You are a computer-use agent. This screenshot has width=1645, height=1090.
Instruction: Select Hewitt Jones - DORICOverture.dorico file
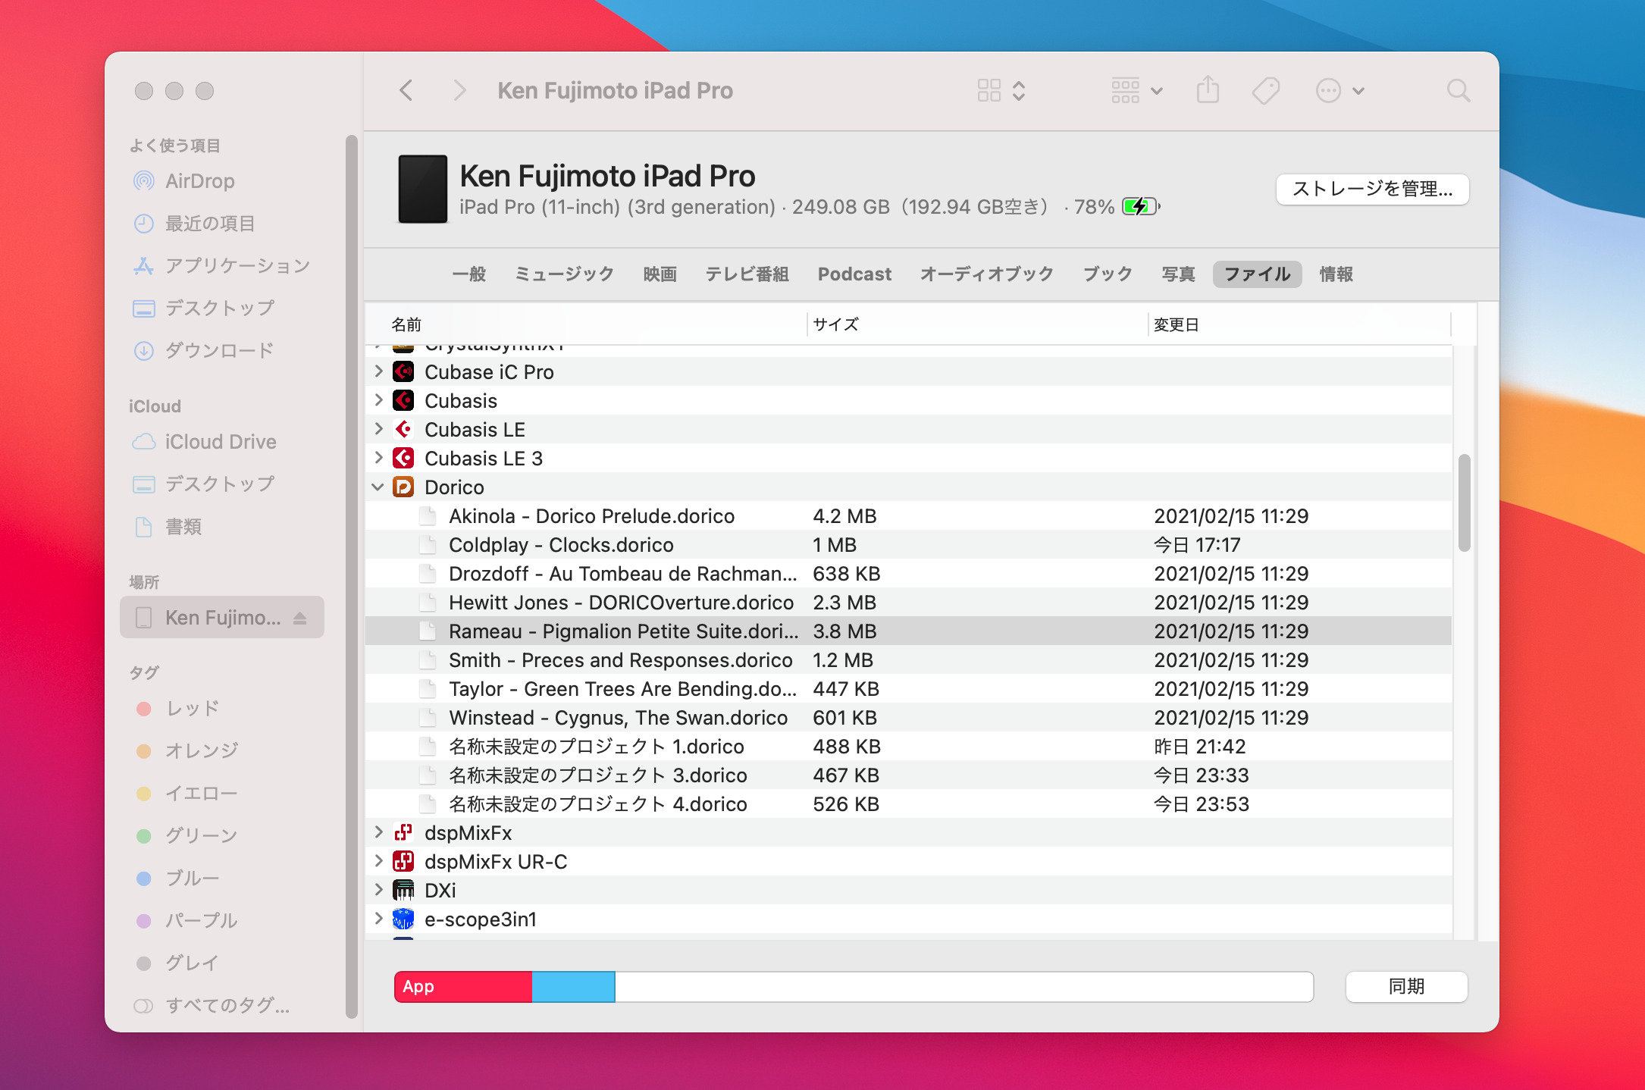click(908, 602)
